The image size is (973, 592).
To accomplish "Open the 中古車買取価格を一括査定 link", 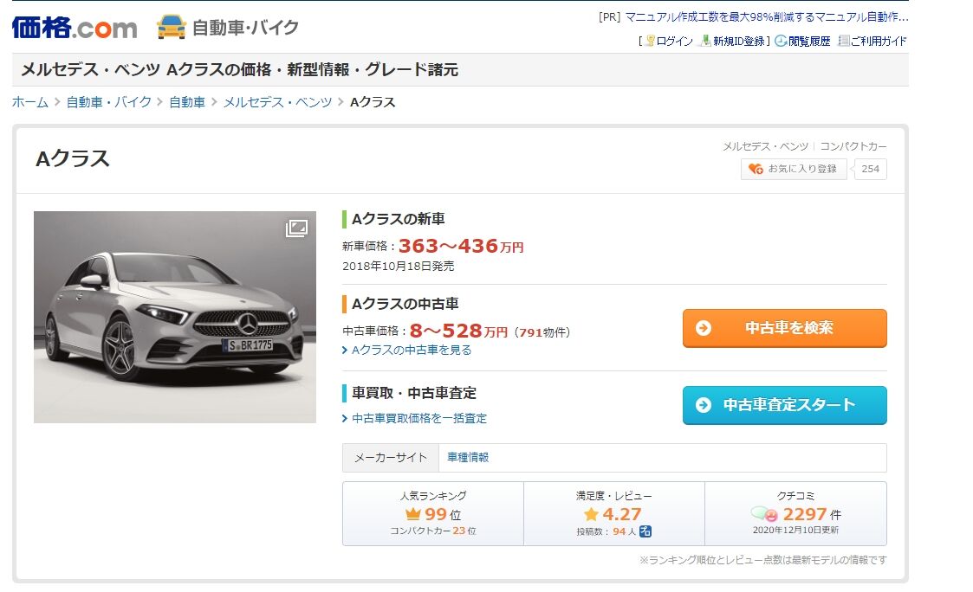I will pos(419,418).
